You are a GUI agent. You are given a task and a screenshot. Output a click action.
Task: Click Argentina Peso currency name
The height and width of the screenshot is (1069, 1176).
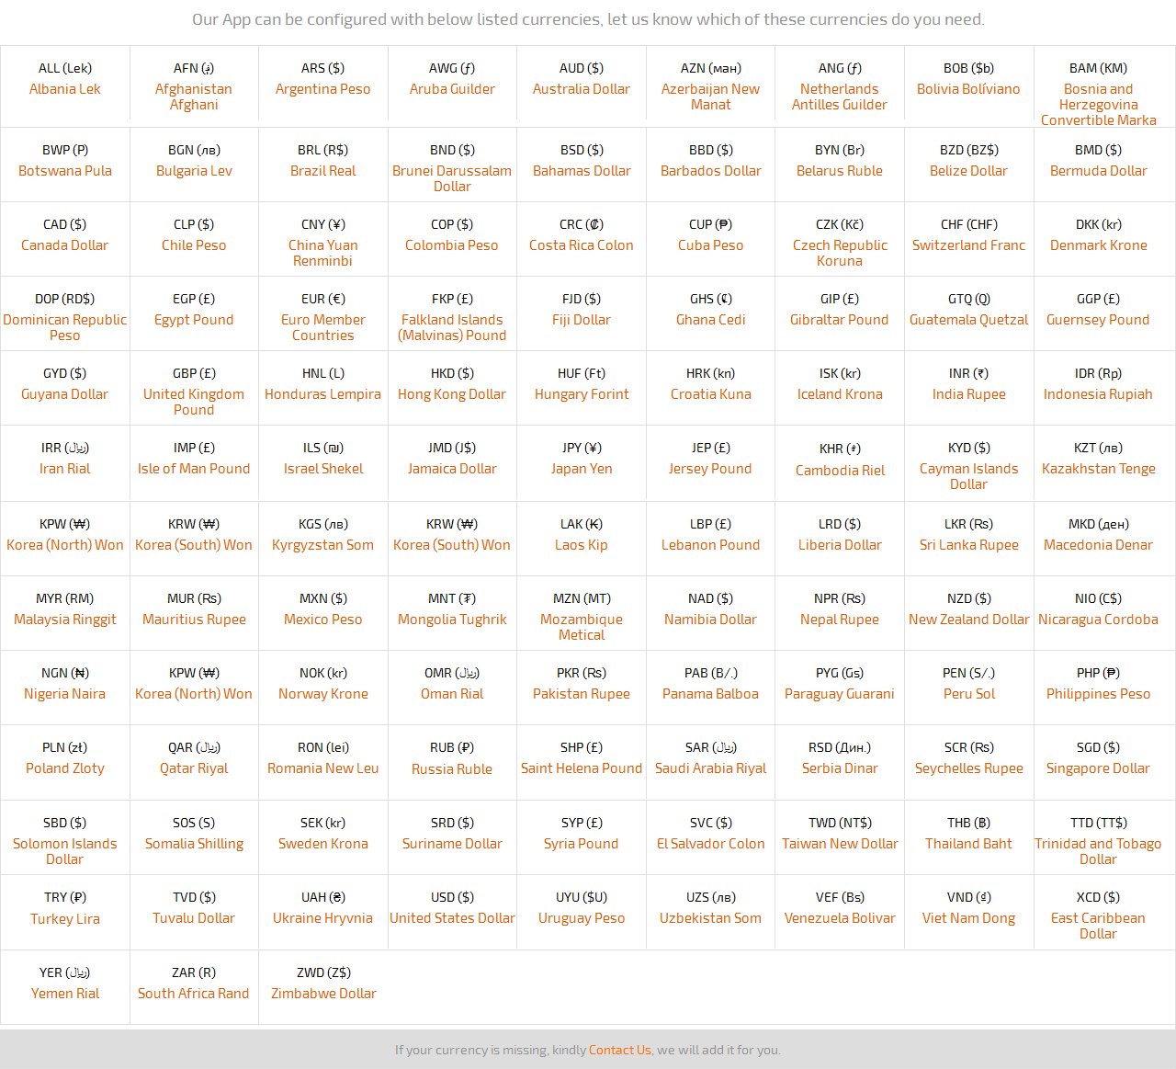(x=323, y=89)
